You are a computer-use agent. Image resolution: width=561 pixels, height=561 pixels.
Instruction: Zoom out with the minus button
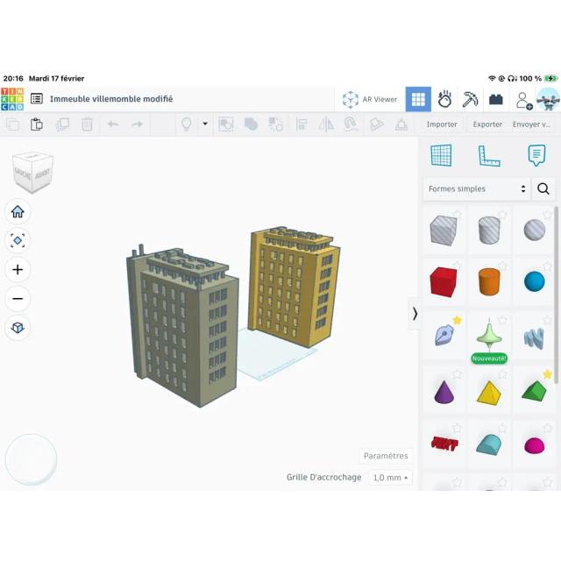18,298
